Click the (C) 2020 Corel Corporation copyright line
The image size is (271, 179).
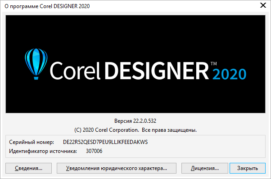(x=135, y=130)
